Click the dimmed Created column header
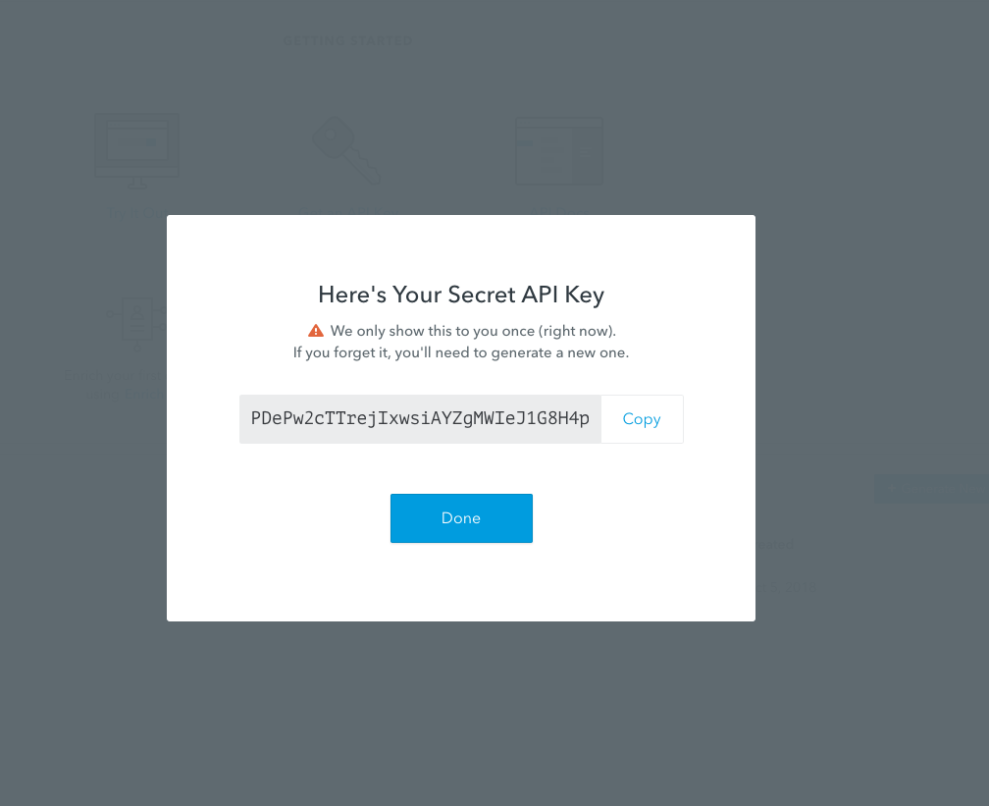 [774, 545]
